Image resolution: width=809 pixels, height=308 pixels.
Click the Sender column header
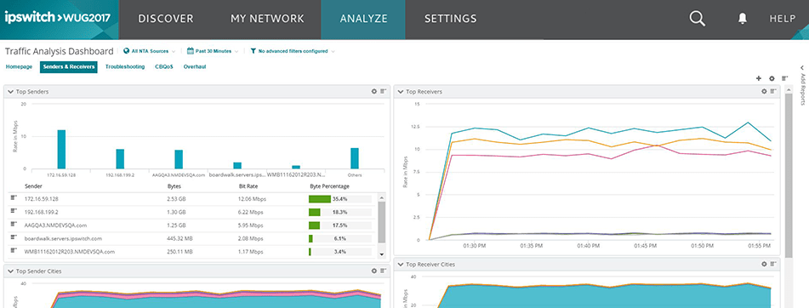[33, 185]
